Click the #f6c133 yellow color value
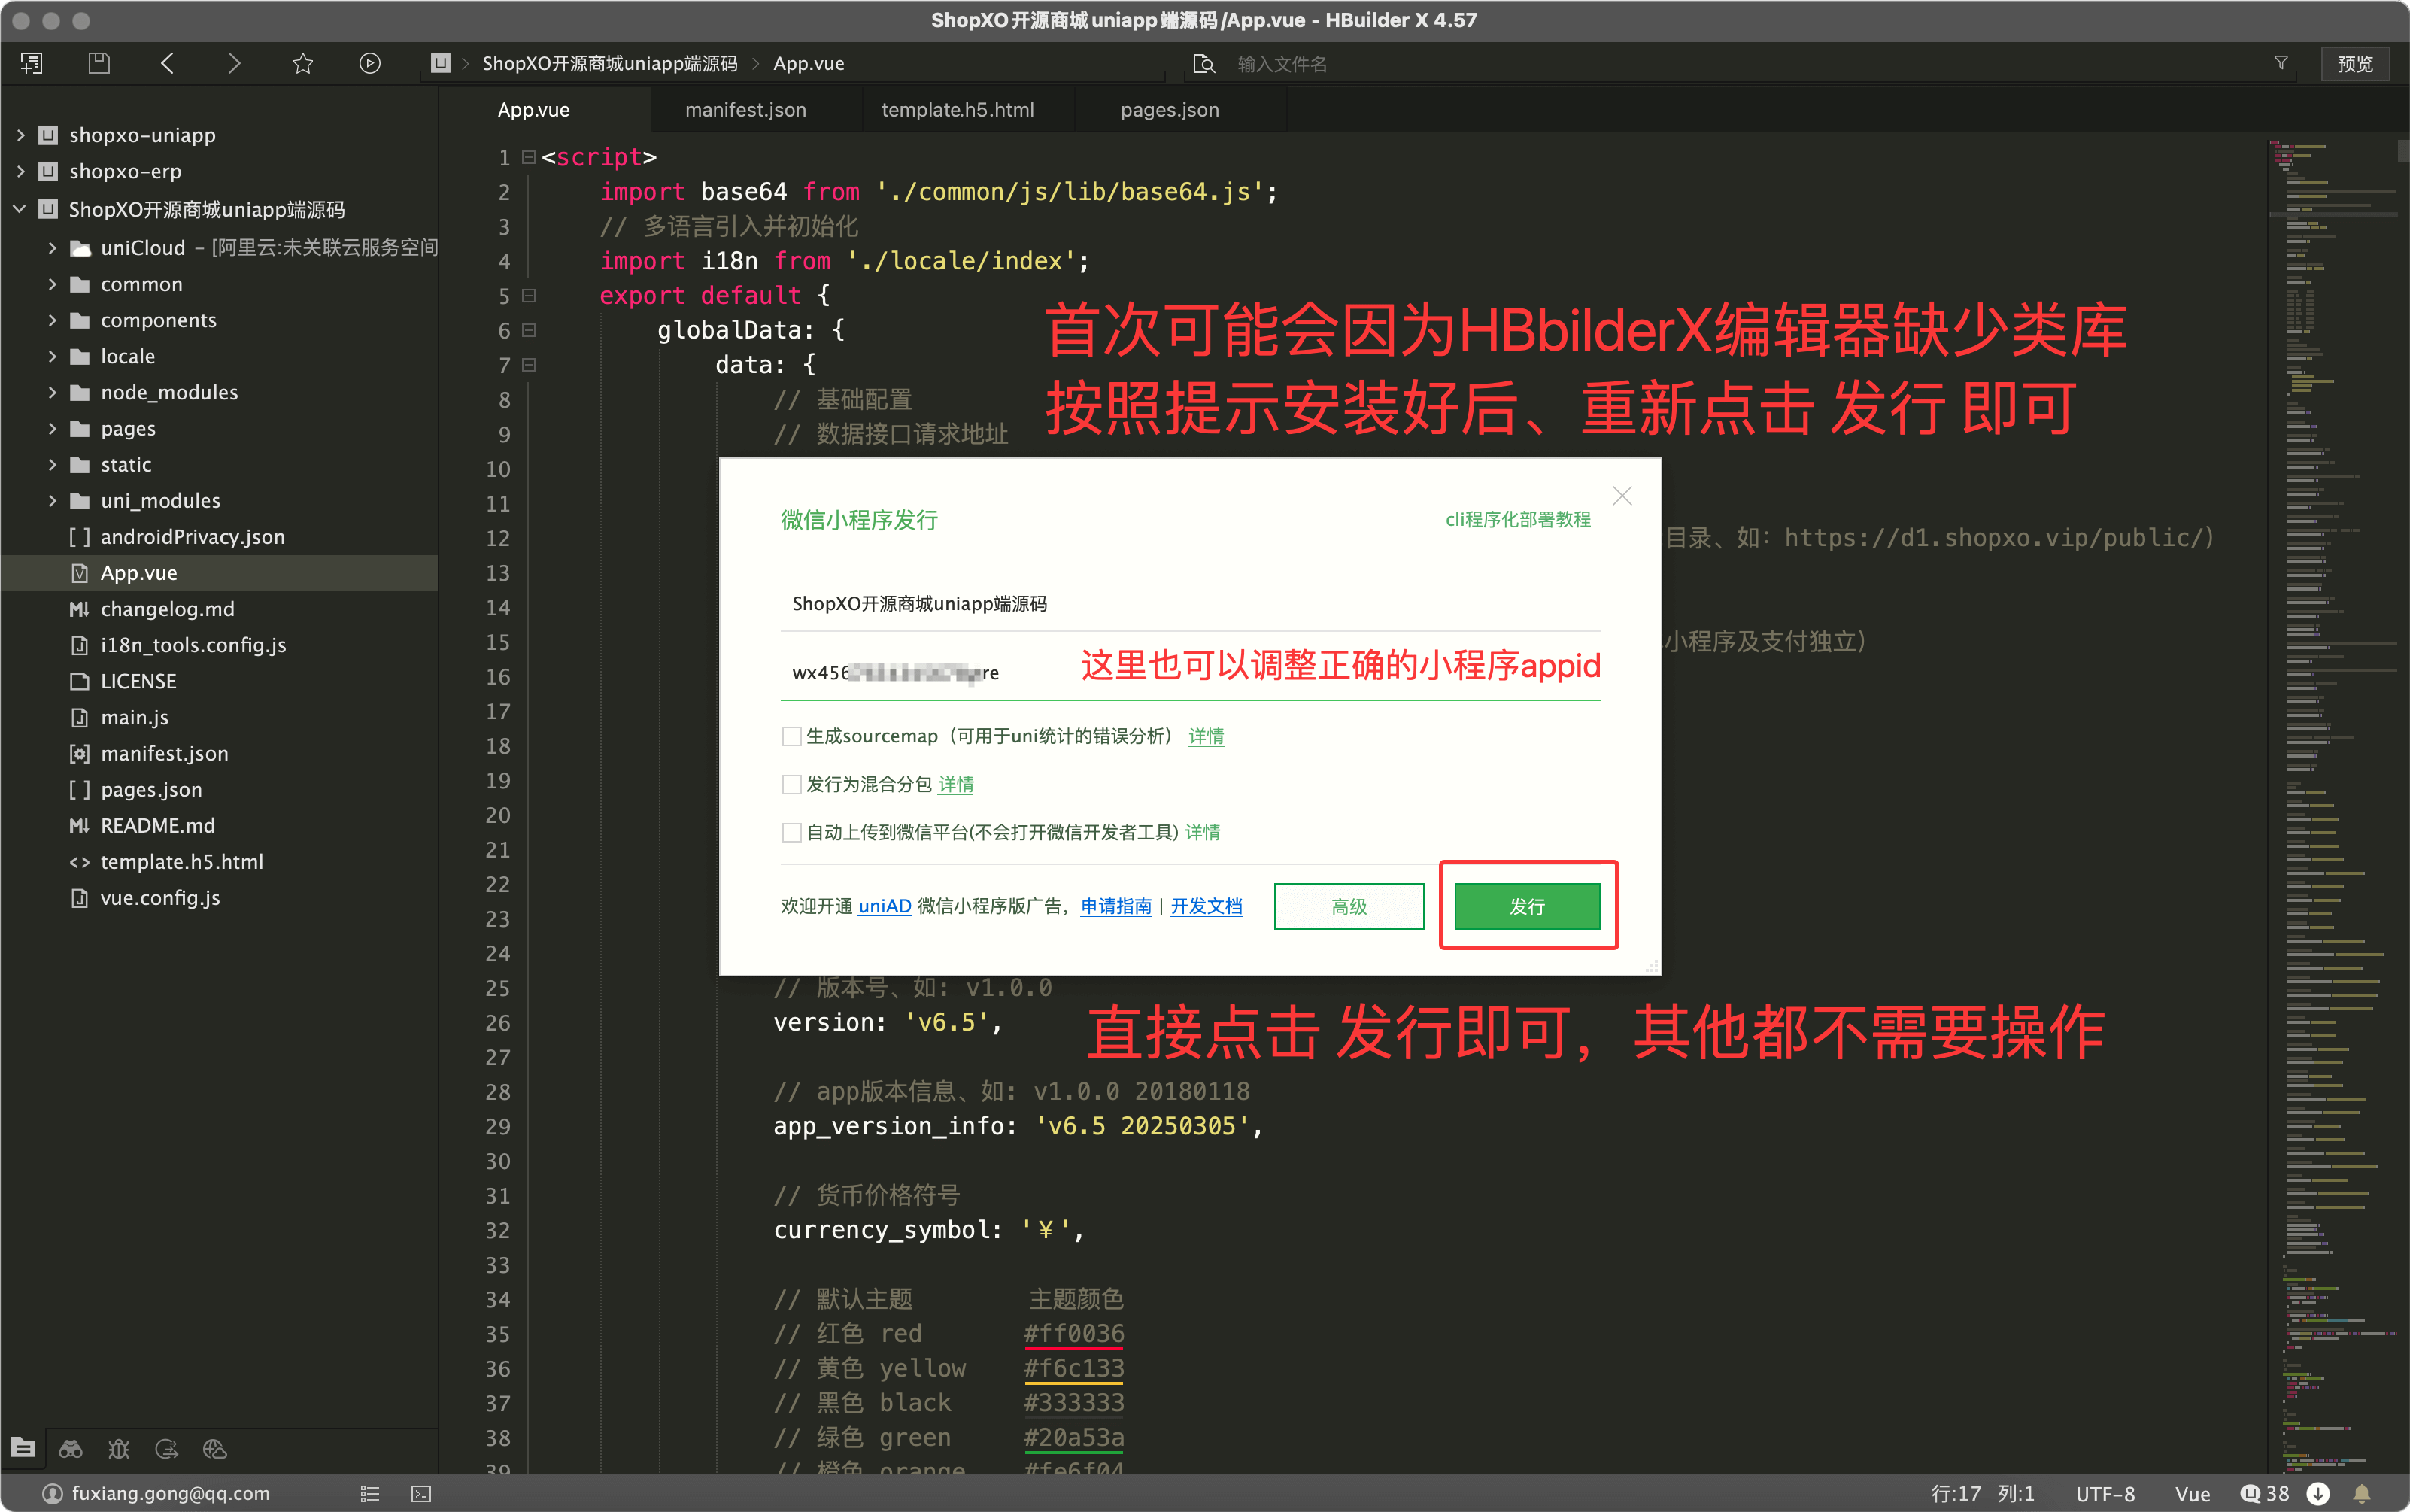Image resolution: width=2410 pixels, height=1512 pixels. (x=1074, y=1368)
